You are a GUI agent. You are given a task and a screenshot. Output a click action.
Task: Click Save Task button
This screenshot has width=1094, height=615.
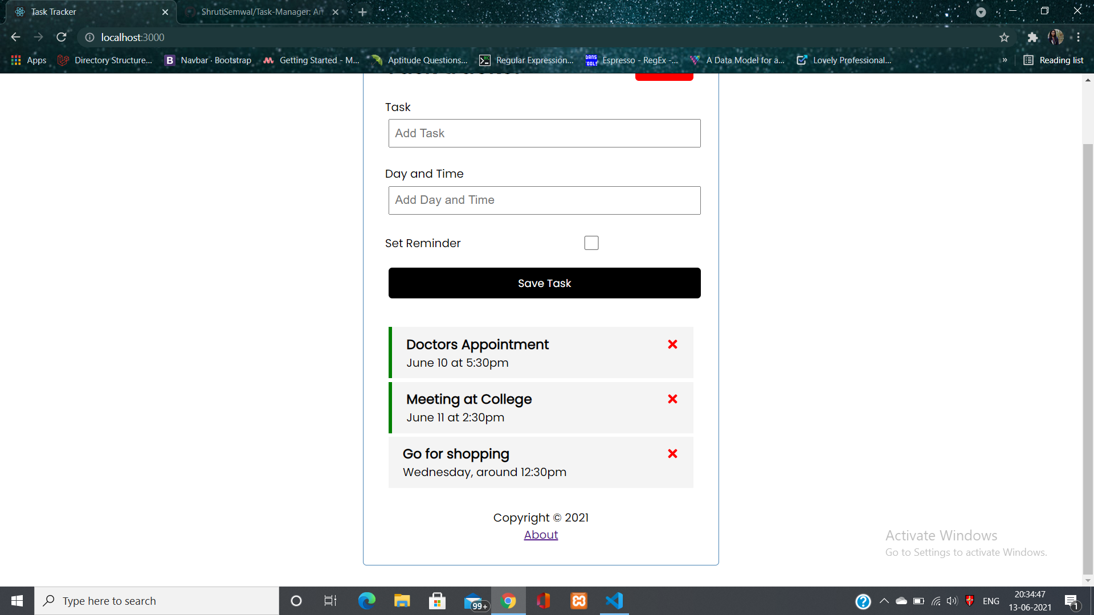coord(545,283)
